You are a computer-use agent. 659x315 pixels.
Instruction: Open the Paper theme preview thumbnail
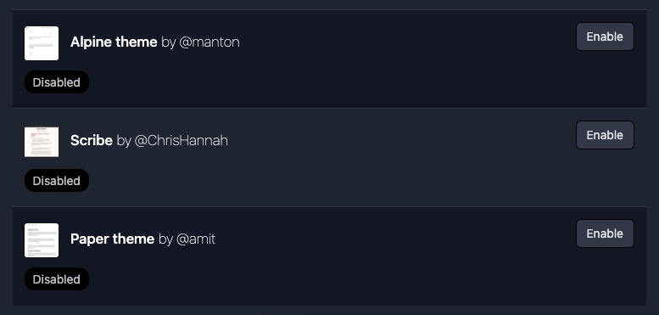tap(42, 240)
